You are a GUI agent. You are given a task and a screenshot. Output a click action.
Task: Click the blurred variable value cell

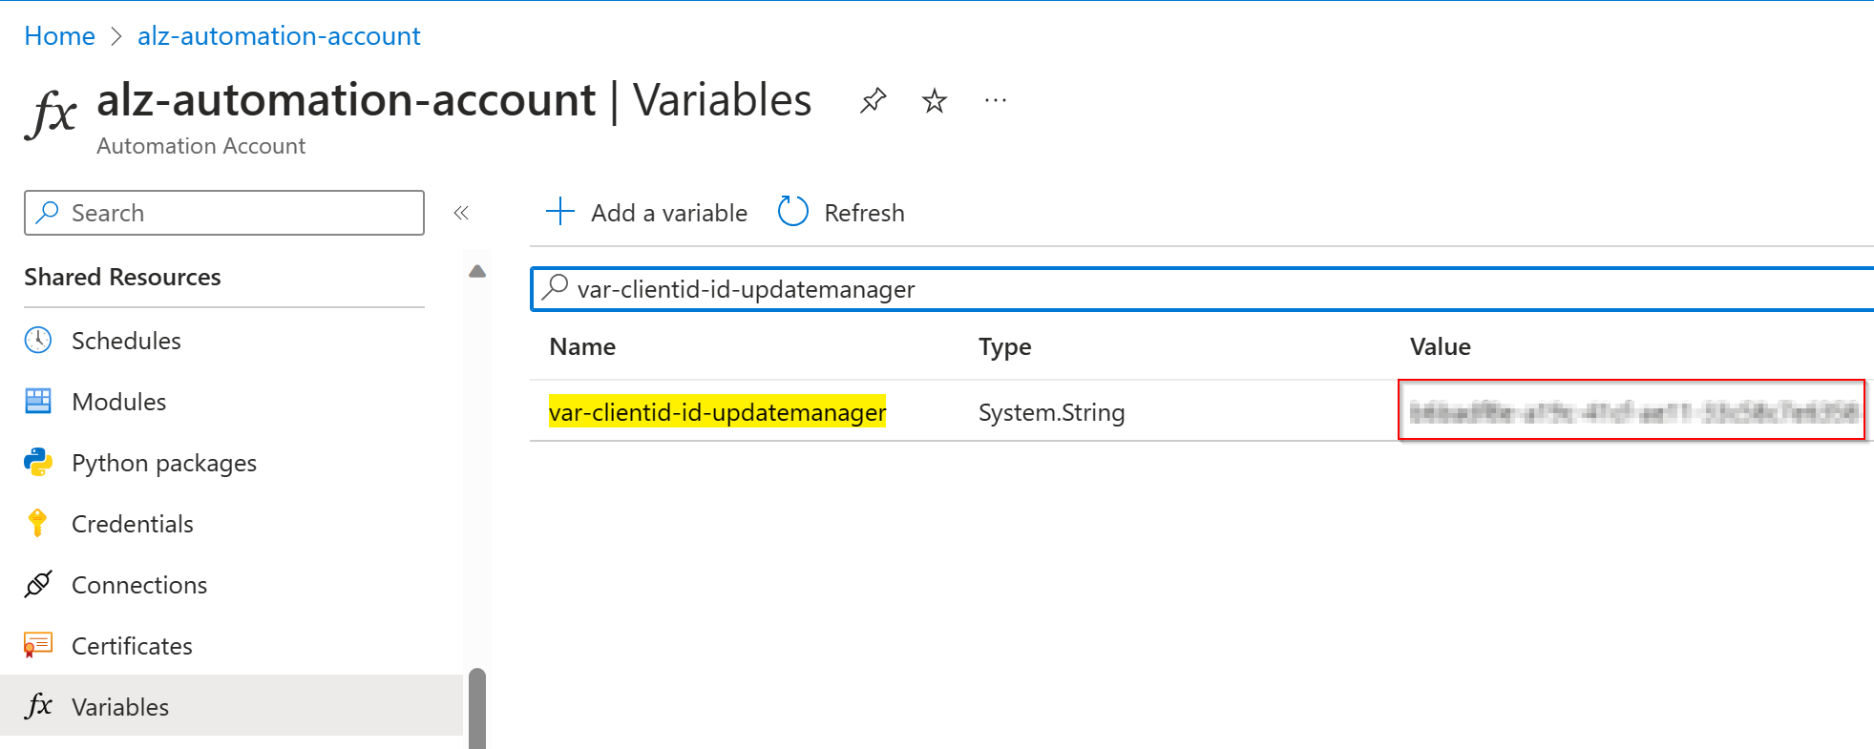click(x=1632, y=412)
